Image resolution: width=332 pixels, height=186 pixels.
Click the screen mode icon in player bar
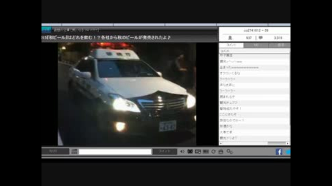(x=198, y=152)
